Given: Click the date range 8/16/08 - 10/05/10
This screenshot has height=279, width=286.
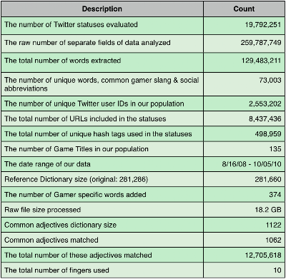Looking at the screenshot, I should (252, 164).
